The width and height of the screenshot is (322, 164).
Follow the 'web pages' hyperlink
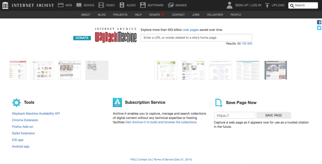point(191,30)
